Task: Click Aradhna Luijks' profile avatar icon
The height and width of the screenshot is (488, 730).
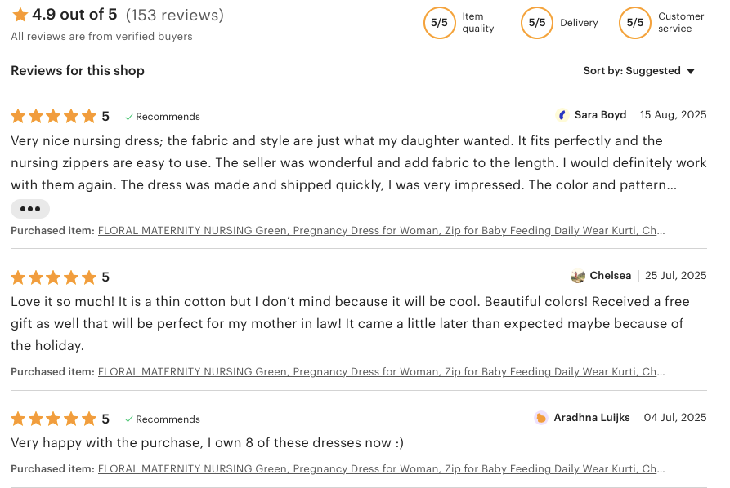Action: 541,418
